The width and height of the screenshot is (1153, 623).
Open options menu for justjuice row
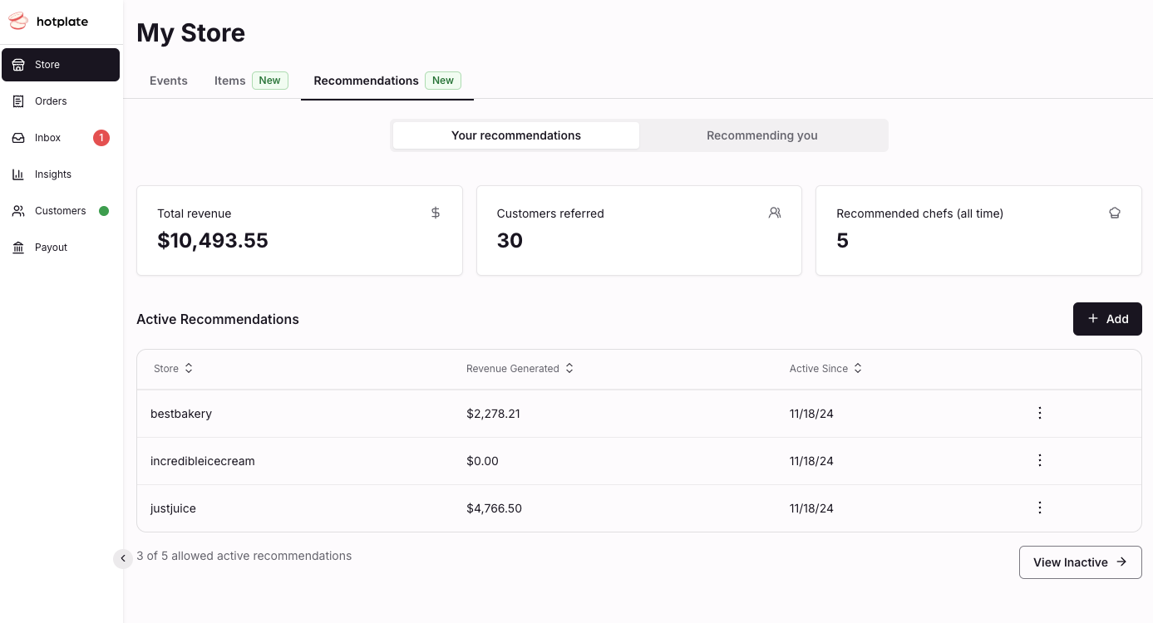1039,508
